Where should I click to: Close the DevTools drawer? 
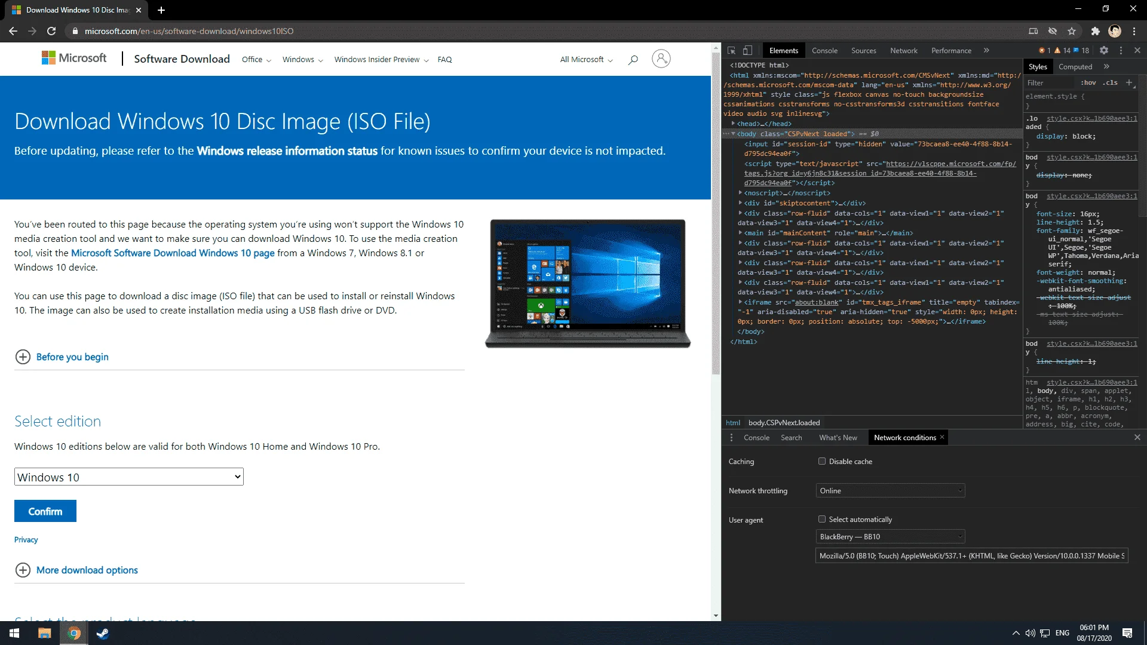[x=1137, y=438]
